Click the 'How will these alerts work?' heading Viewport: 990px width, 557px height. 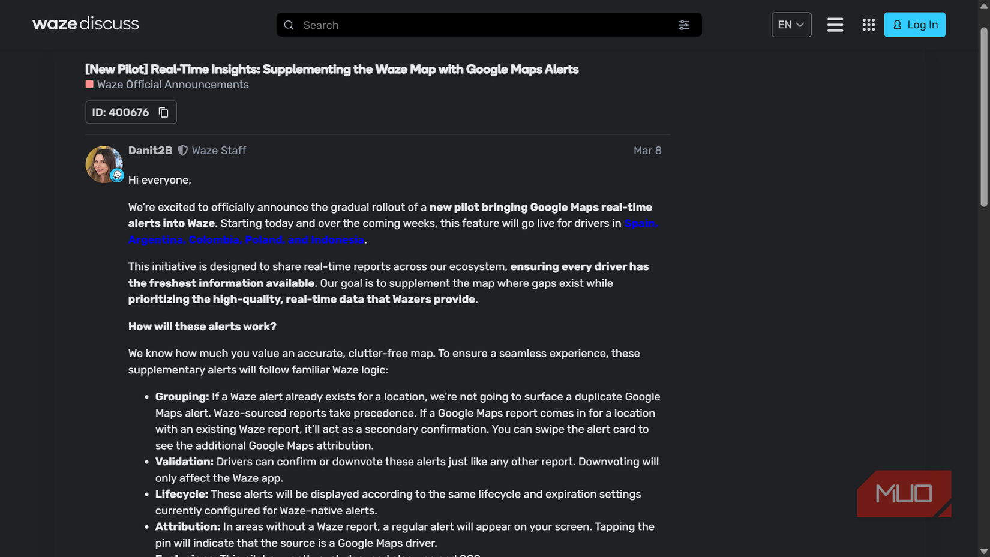[202, 327]
